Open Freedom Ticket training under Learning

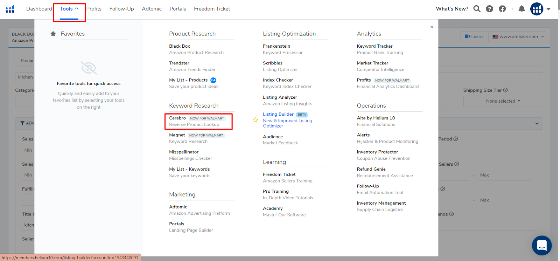pos(288,178)
